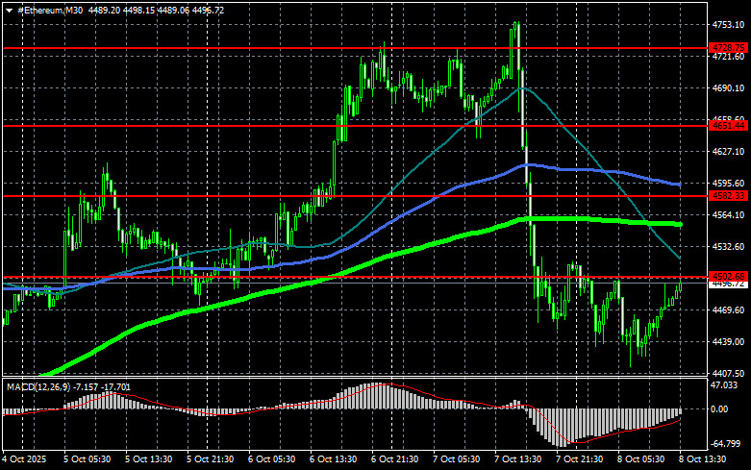Click the 4753.10 price axis label
Image resolution: width=751 pixels, height=470 pixels.
[x=728, y=25]
